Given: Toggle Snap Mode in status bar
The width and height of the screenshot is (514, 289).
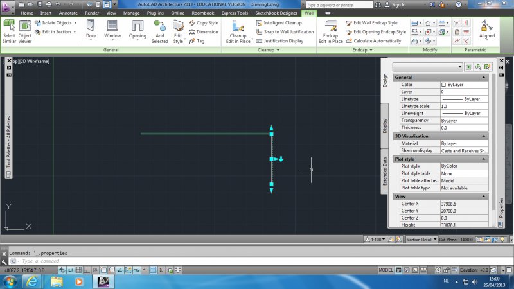Looking at the screenshot, I should click(70, 270).
